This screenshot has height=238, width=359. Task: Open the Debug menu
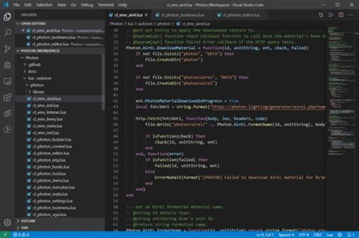pos(87,5)
